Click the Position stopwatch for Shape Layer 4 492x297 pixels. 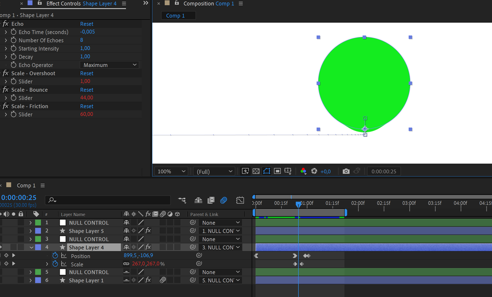55,256
